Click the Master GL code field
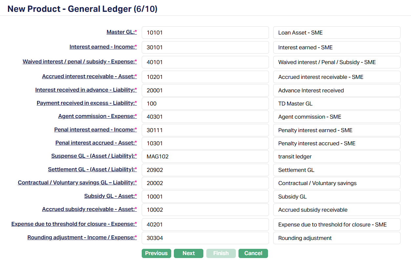 tap(205, 33)
